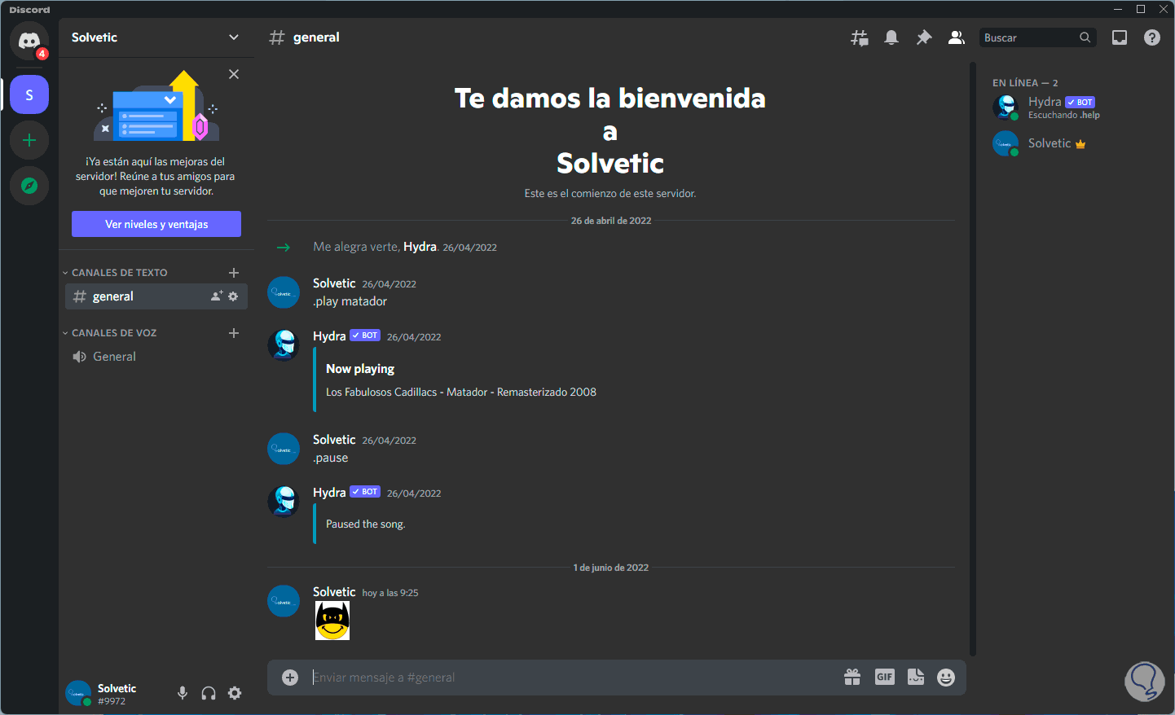The image size is (1175, 715).
Task: Open the Batman smiley image sent today
Action: click(x=332, y=621)
